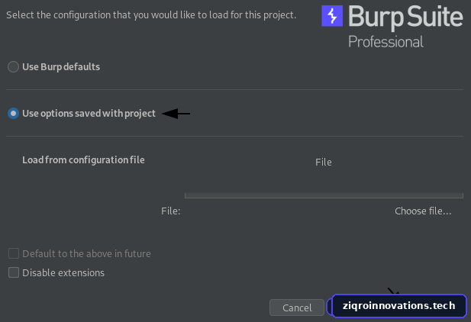This screenshot has width=471, height=322.
Task: Select Use options saved with project radio
Action: (13, 113)
